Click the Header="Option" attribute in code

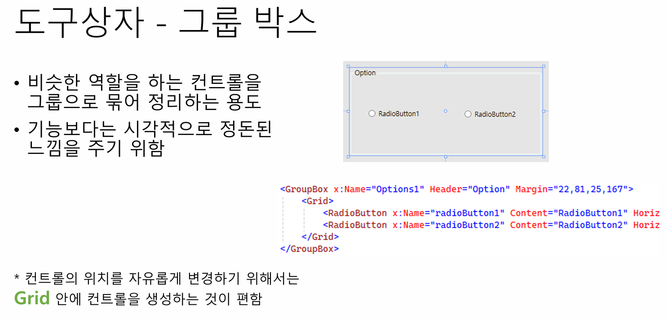470,189
